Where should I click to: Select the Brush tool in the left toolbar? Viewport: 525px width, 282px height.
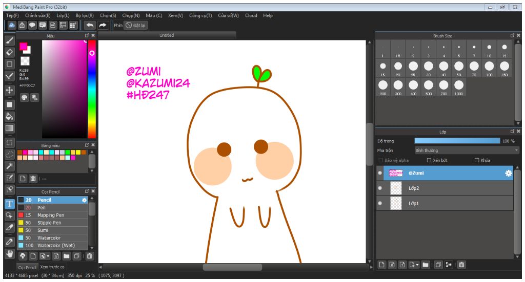[10, 41]
